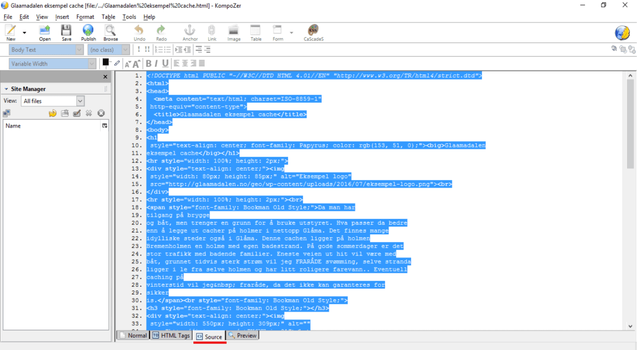Close the Site Manager sidebar
This screenshot has width=637, height=350.
point(105,77)
